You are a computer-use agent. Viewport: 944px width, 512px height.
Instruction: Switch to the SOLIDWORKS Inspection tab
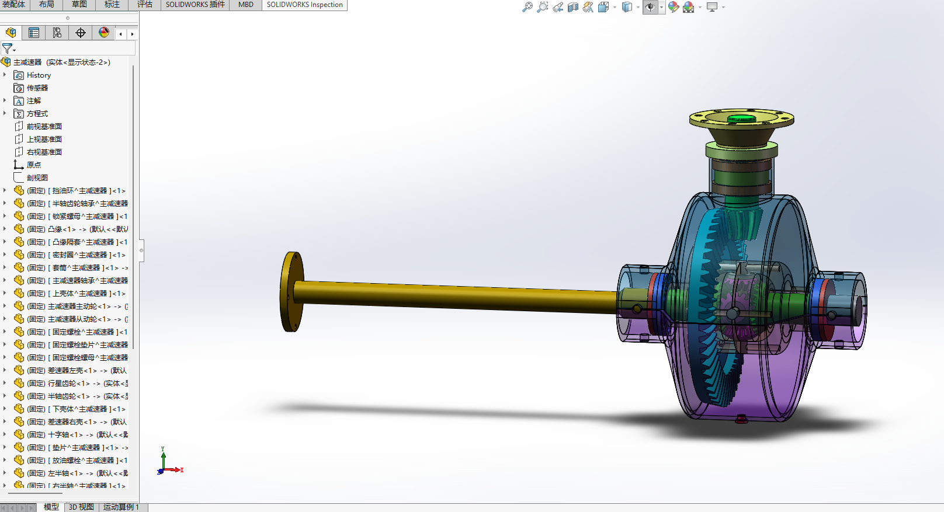click(x=304, y=5)
